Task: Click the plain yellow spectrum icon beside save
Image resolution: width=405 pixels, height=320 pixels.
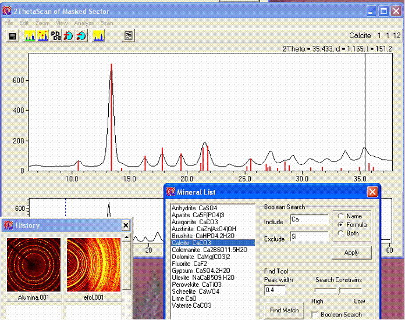Action: click(x=30, y=36)
